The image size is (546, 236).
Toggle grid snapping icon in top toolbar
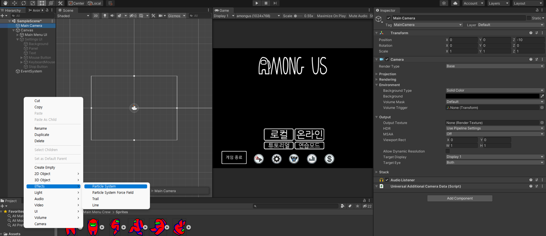(x=110, y=3)
